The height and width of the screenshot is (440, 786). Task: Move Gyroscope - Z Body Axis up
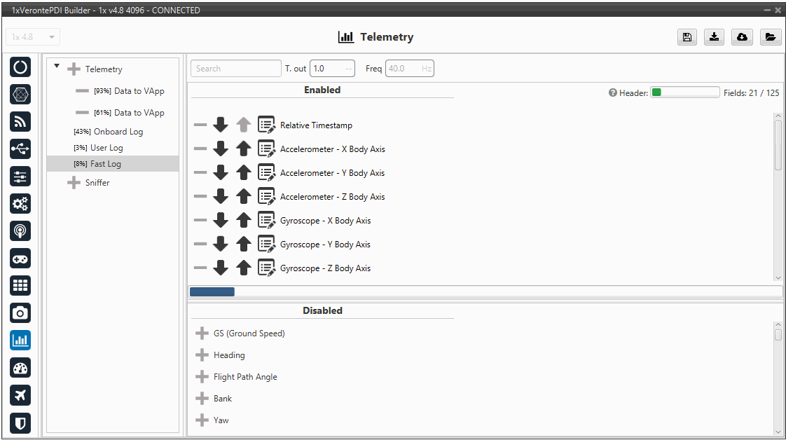click(243, 268)
